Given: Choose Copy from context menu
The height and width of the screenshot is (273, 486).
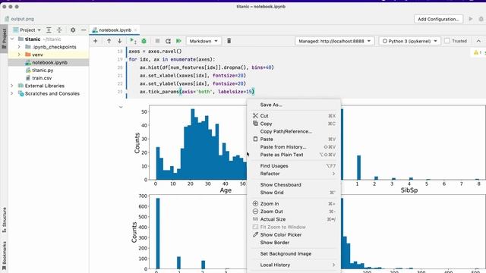Looking at the screenshot, I should (x=294, y=124).
